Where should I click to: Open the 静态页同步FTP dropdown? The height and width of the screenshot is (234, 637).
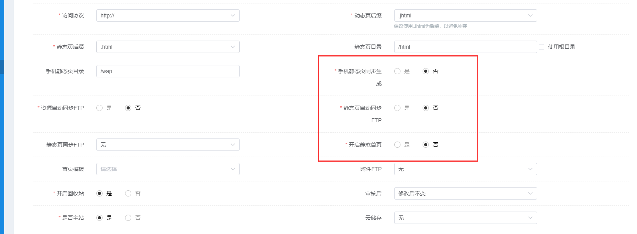(167, 145)
